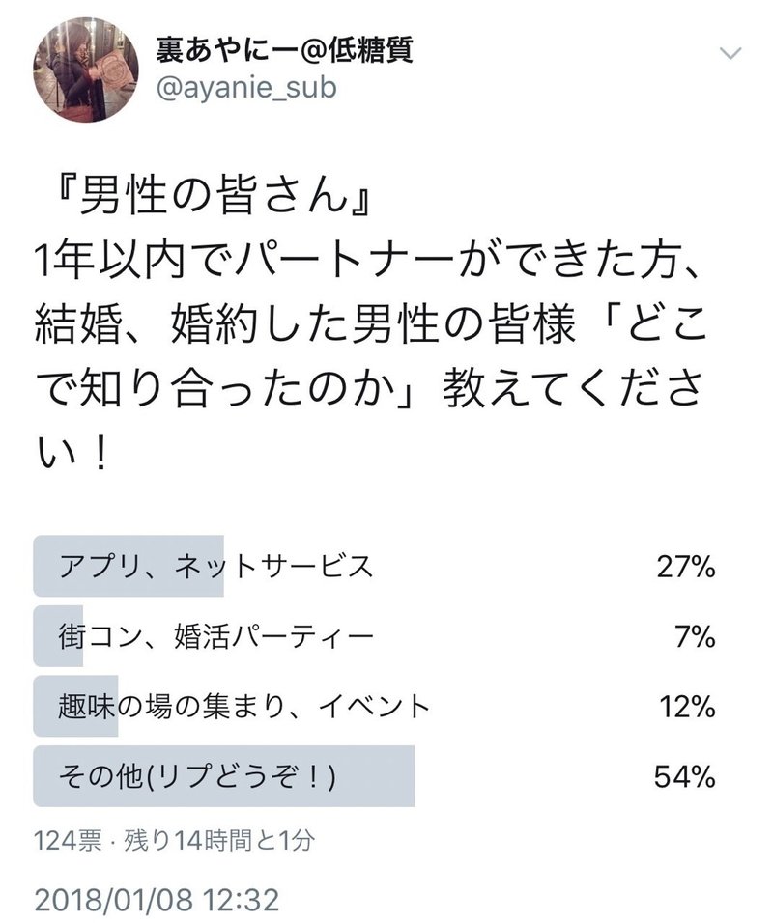773x923 pixels.
Task: Click the 54% poll result figure
Action: [x=685, y=777]
